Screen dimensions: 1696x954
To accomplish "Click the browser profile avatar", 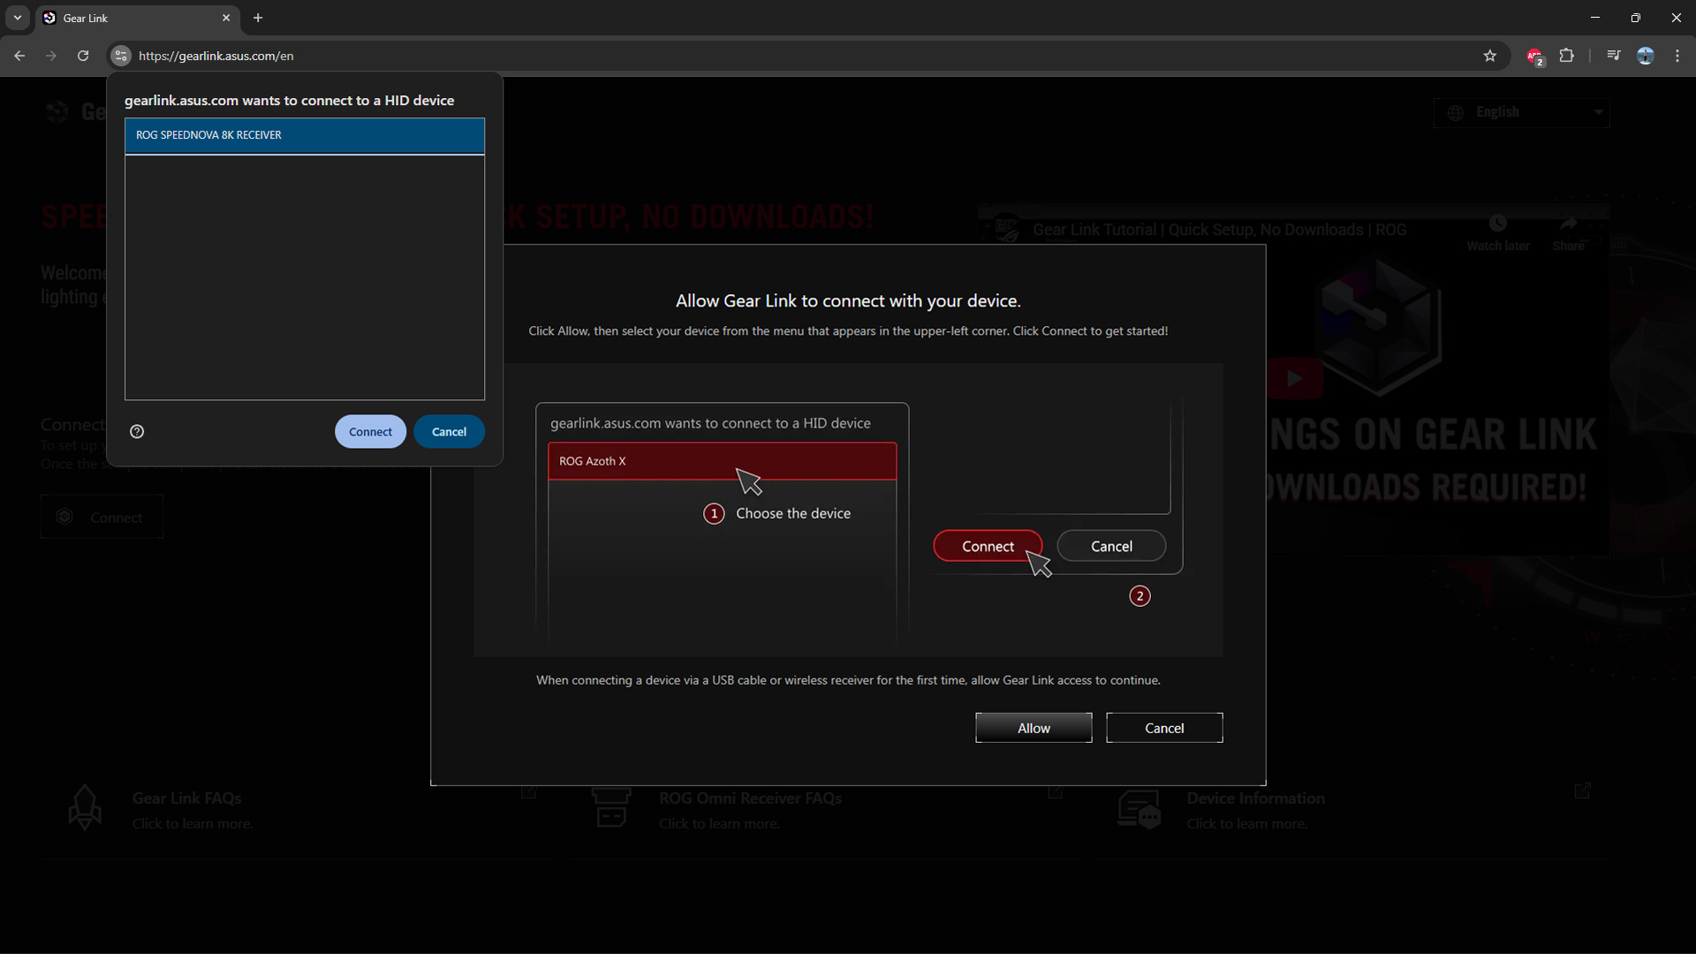I will pos(1647,55).
